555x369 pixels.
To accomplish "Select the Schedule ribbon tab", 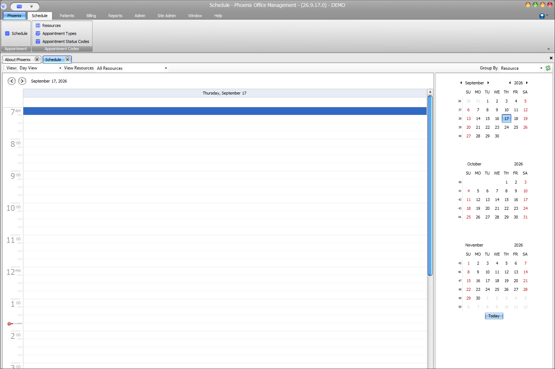I will point(40,16).
